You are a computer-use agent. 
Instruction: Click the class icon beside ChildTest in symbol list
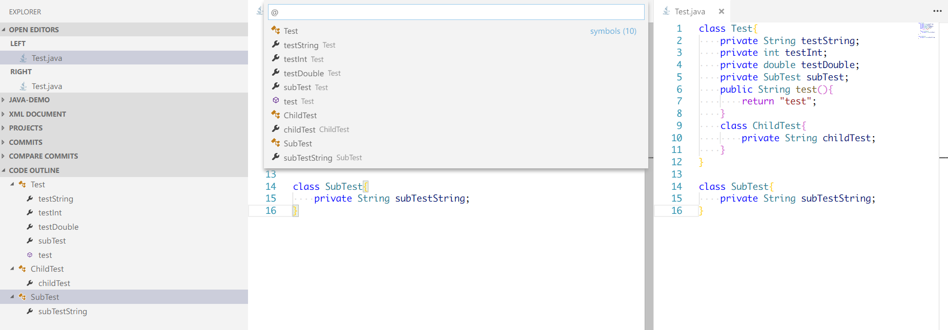click(x=276, y=115)
